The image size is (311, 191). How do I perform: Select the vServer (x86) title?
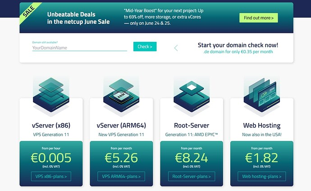51,125
